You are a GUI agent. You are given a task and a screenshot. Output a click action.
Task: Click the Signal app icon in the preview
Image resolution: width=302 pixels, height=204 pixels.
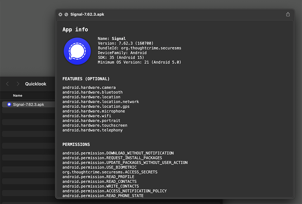pyautogui.click(x=77, y=51)
